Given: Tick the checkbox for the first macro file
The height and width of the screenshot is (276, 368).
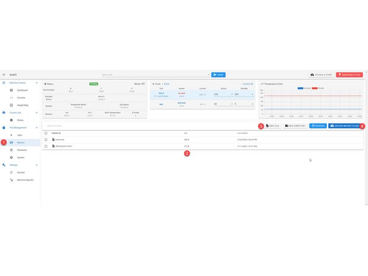Looking at the screenshot, I should [46, 140].
